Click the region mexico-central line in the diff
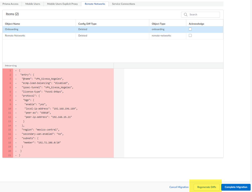 pos(42,130)
